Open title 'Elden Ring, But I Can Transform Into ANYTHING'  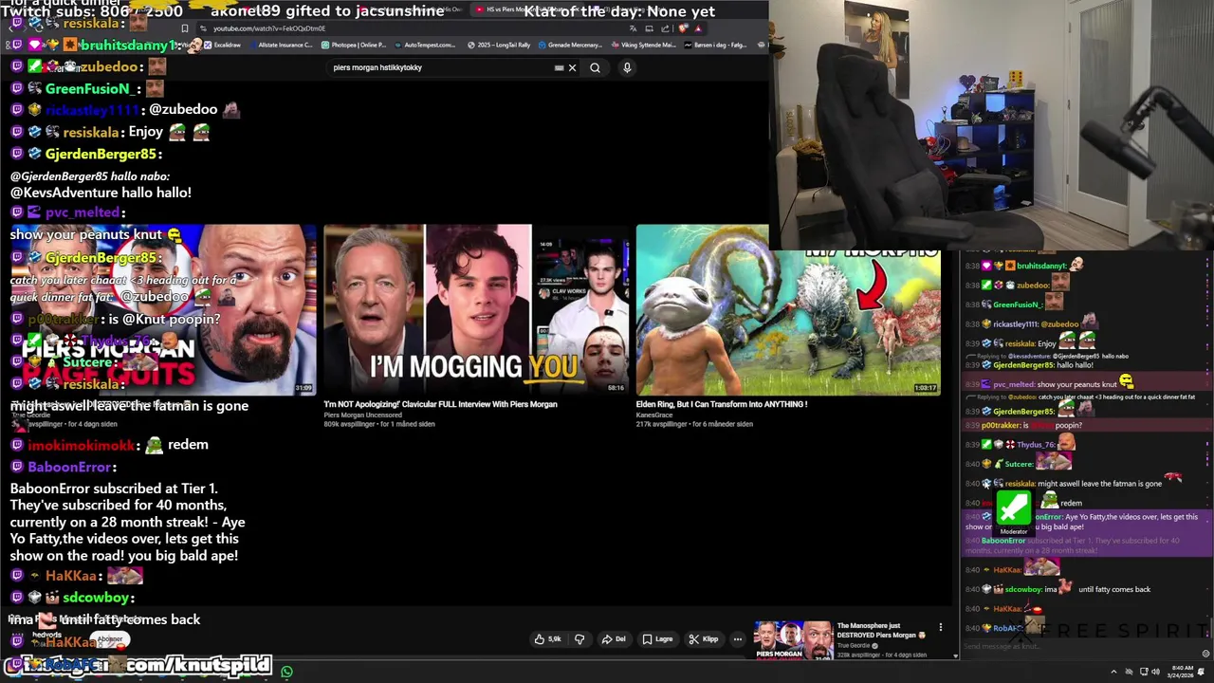[722, 404]
